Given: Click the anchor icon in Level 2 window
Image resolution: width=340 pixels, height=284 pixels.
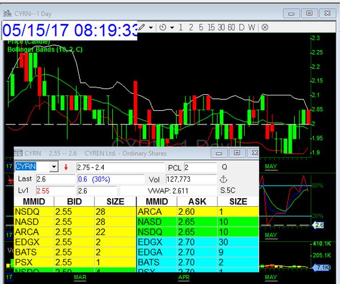Looking at the screenshot, I should (223, 179).
